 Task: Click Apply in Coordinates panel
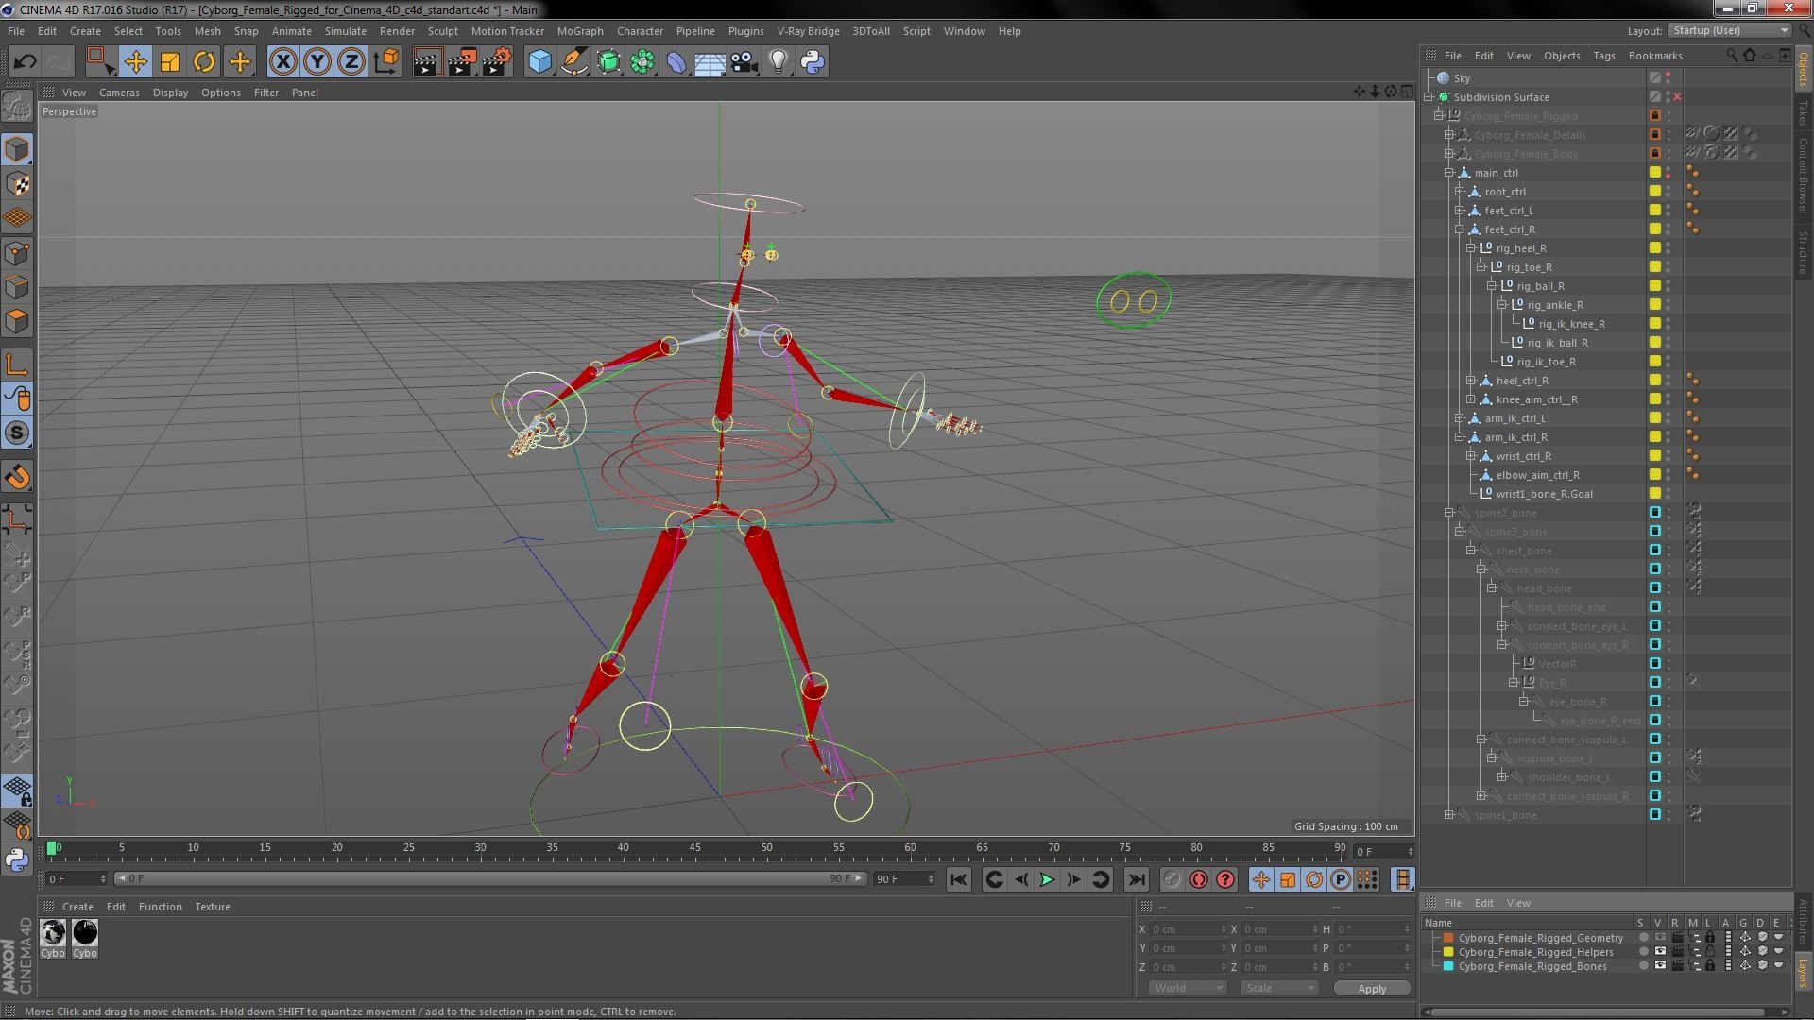click(1372, 988)
